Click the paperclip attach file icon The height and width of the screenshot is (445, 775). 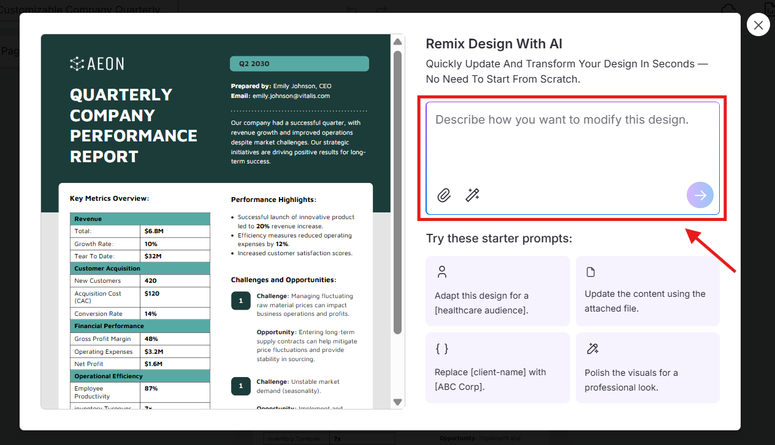pos(444,195)
